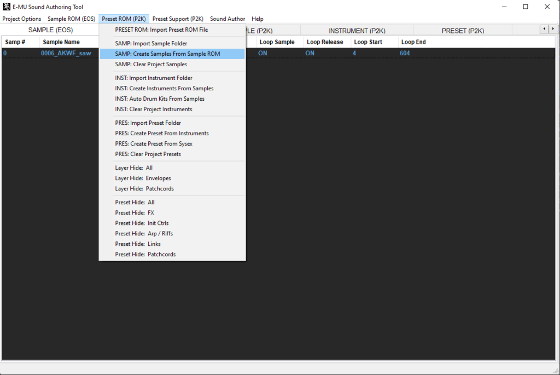Screen dimensions: 560x375
Task: Toggle Preset Hide: Arp / Riffs
Action: (172, 233)
